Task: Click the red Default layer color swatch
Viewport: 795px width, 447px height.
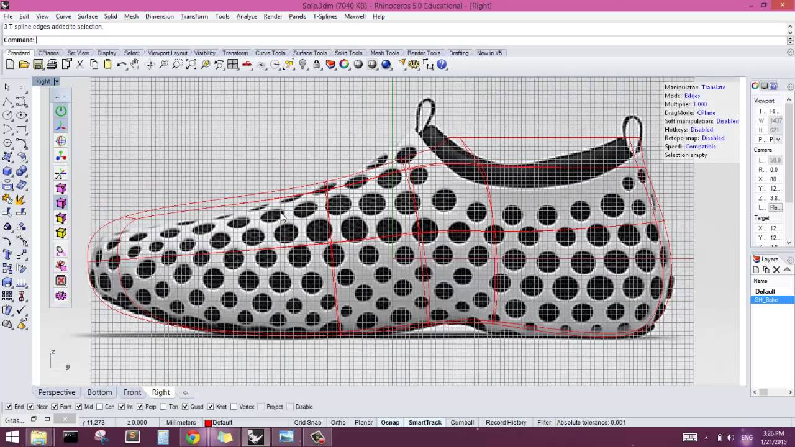Action: tap(208, 423)
